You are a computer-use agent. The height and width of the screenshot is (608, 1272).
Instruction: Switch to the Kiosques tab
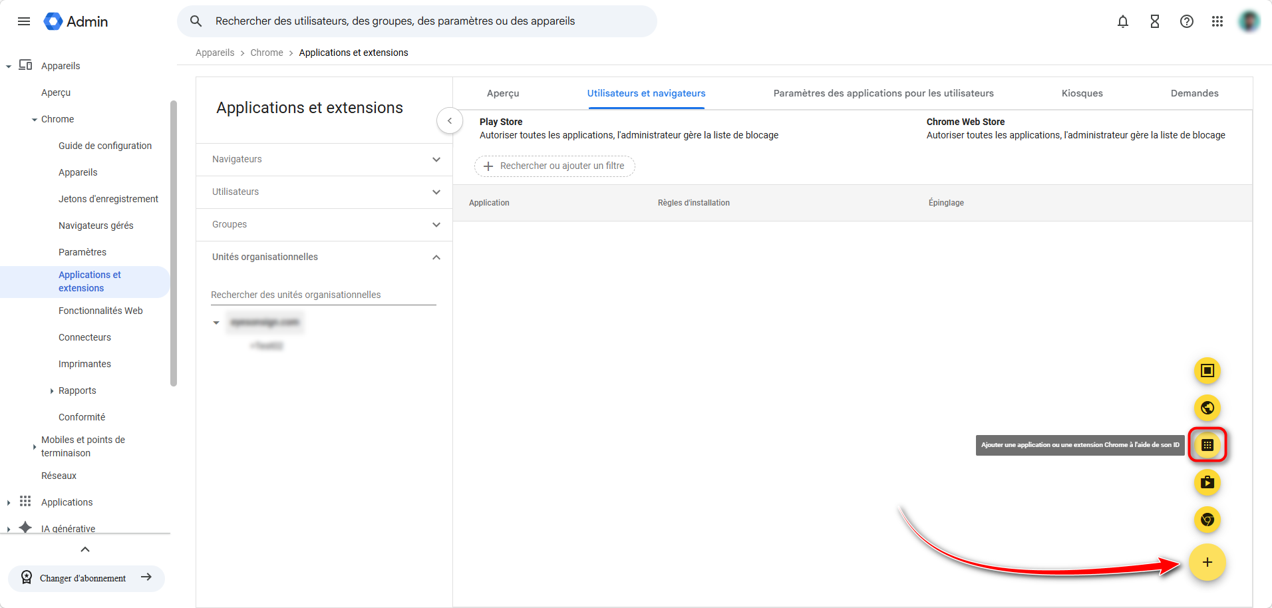(1082, 94)
